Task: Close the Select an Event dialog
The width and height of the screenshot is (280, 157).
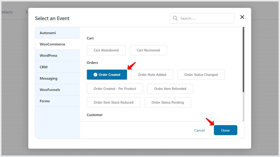Action: (x=242, y=17)
